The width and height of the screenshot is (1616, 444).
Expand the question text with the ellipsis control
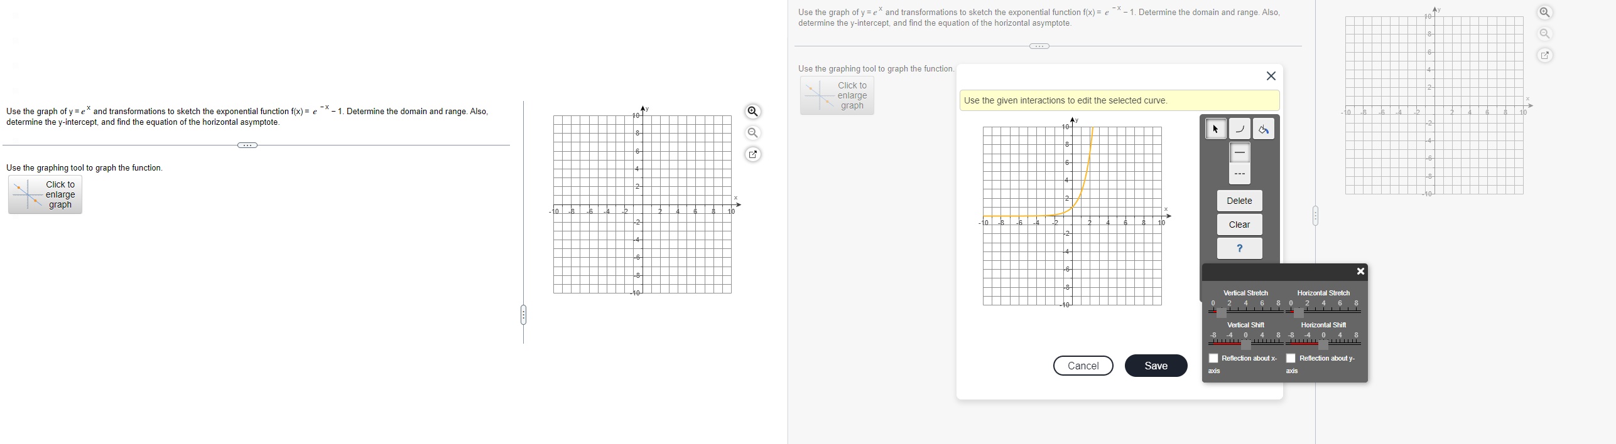point(247,145)
